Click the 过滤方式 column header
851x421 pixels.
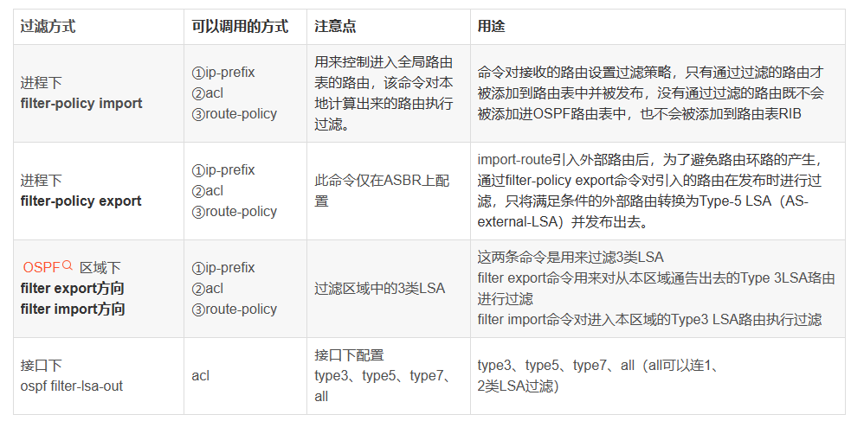[x=48, y=27]
